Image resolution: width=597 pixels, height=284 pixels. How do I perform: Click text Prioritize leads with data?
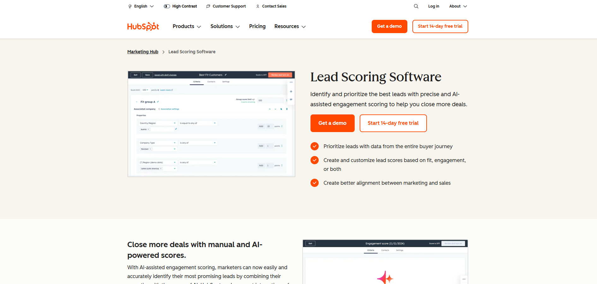(x=388, y=146)
